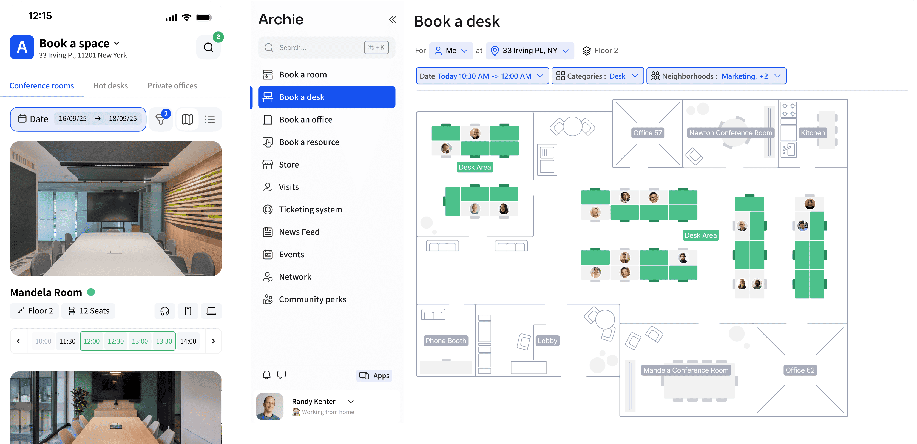Viewport: 917px width, 444px height.
Task: Open the Network page
Action: tap(295, 276)
